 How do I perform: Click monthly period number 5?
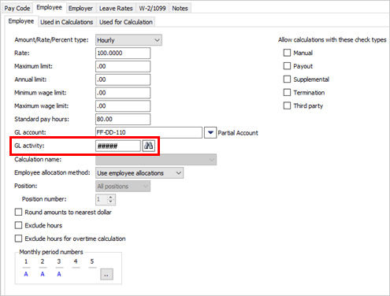point(92,261)
